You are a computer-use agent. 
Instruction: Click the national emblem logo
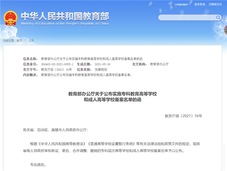[10, 18]
